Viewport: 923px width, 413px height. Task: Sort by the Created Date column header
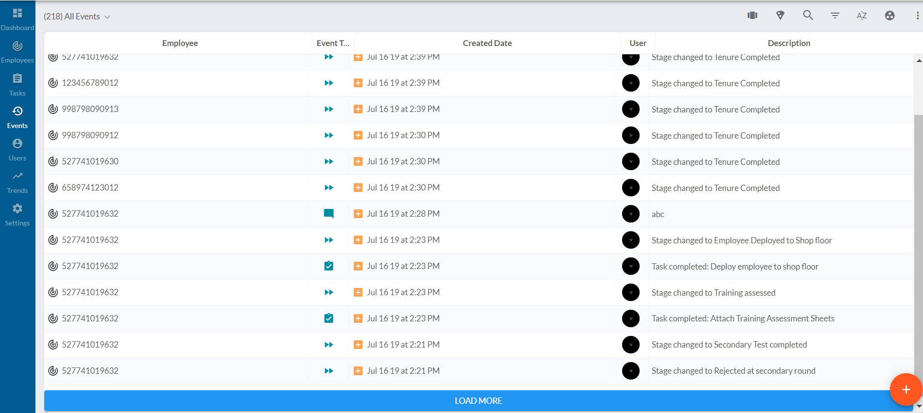tap(487, 43)
